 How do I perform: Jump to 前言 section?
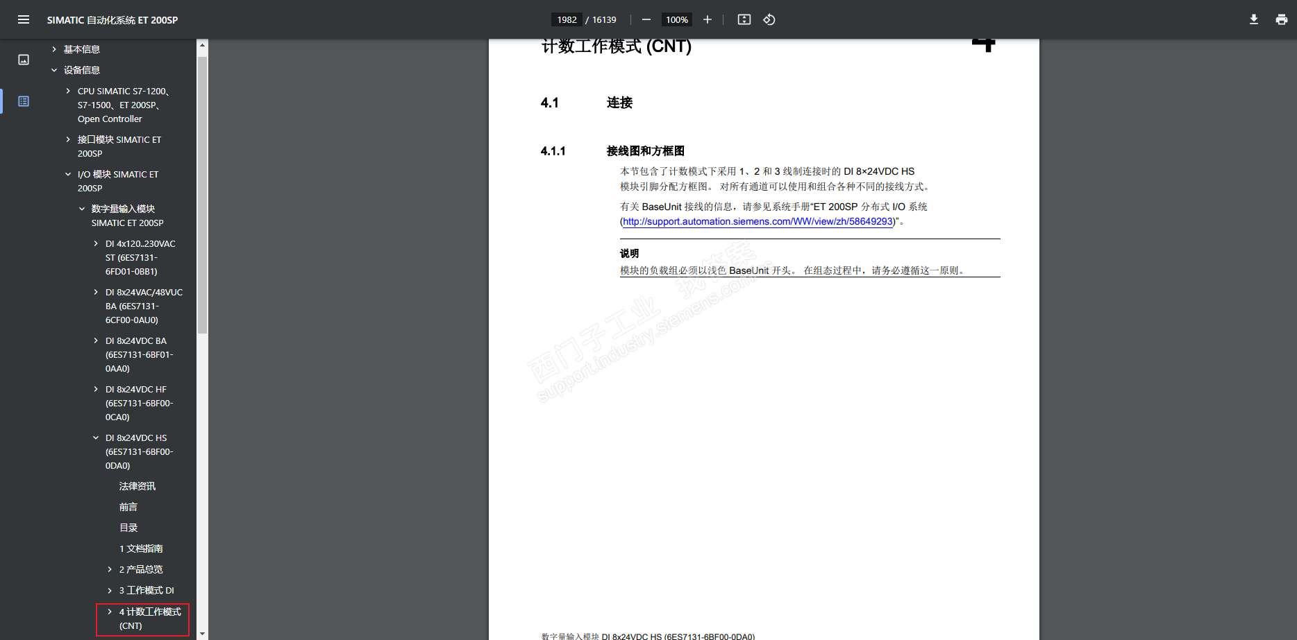[128, 507]
